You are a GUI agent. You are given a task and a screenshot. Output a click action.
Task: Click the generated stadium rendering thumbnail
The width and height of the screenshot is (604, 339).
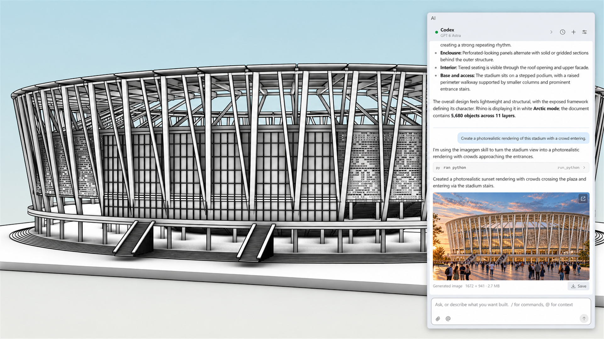point(511,236)
